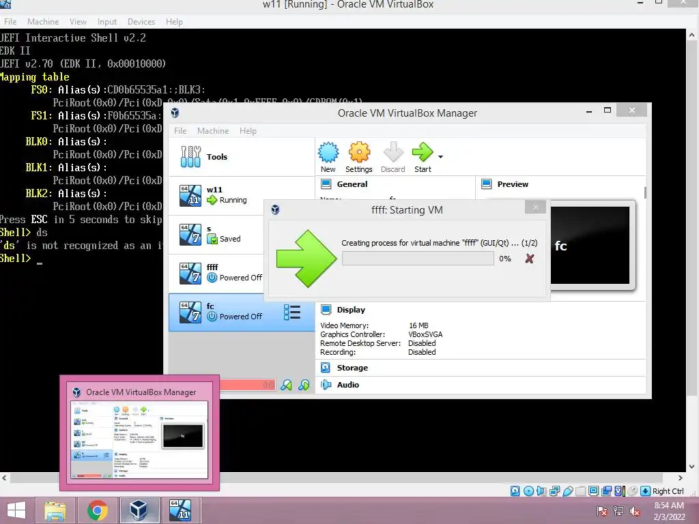Click mouse integration icon in VM status bar

pos(632,491)
